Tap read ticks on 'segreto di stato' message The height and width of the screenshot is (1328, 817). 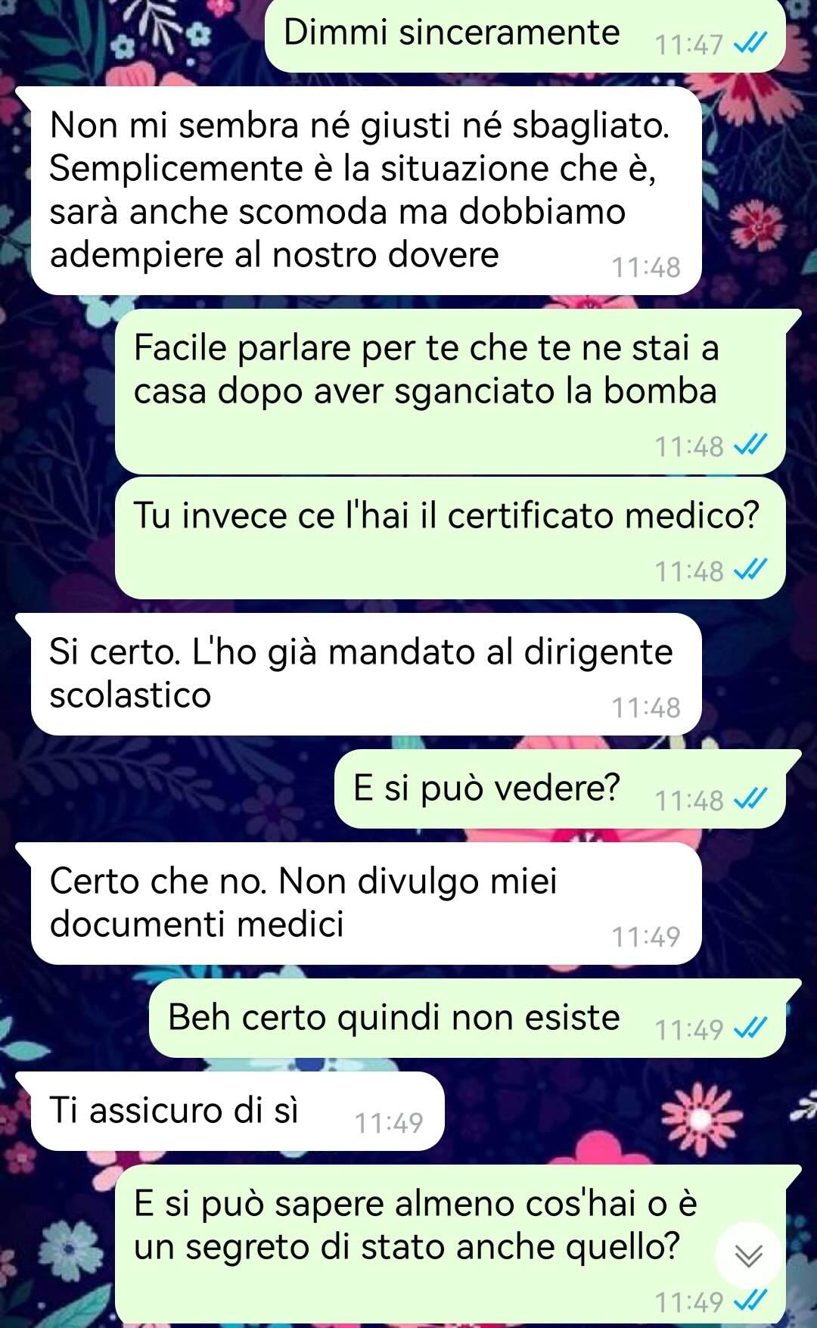tap(750, 1301)
